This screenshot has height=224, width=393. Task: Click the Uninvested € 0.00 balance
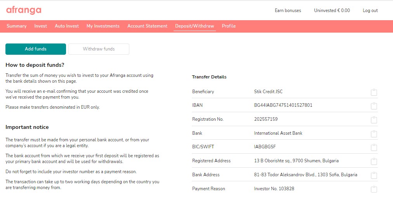[332, 10]
